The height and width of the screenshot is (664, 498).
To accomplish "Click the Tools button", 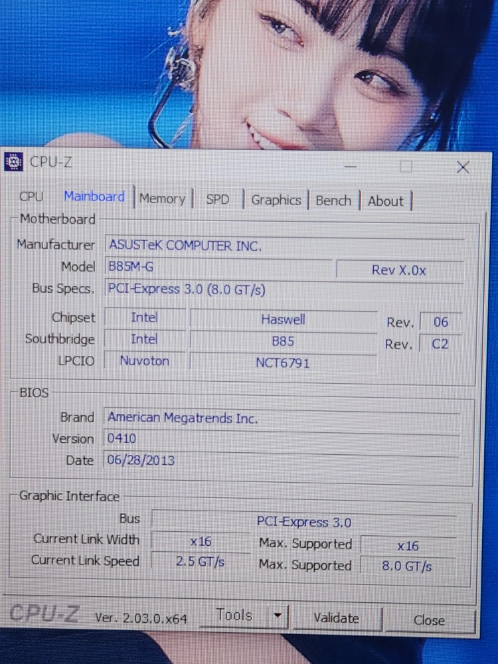I will click(234, 615).
